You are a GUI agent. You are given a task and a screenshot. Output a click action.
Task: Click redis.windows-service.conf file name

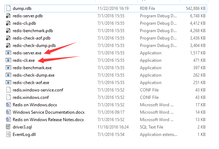38,90
